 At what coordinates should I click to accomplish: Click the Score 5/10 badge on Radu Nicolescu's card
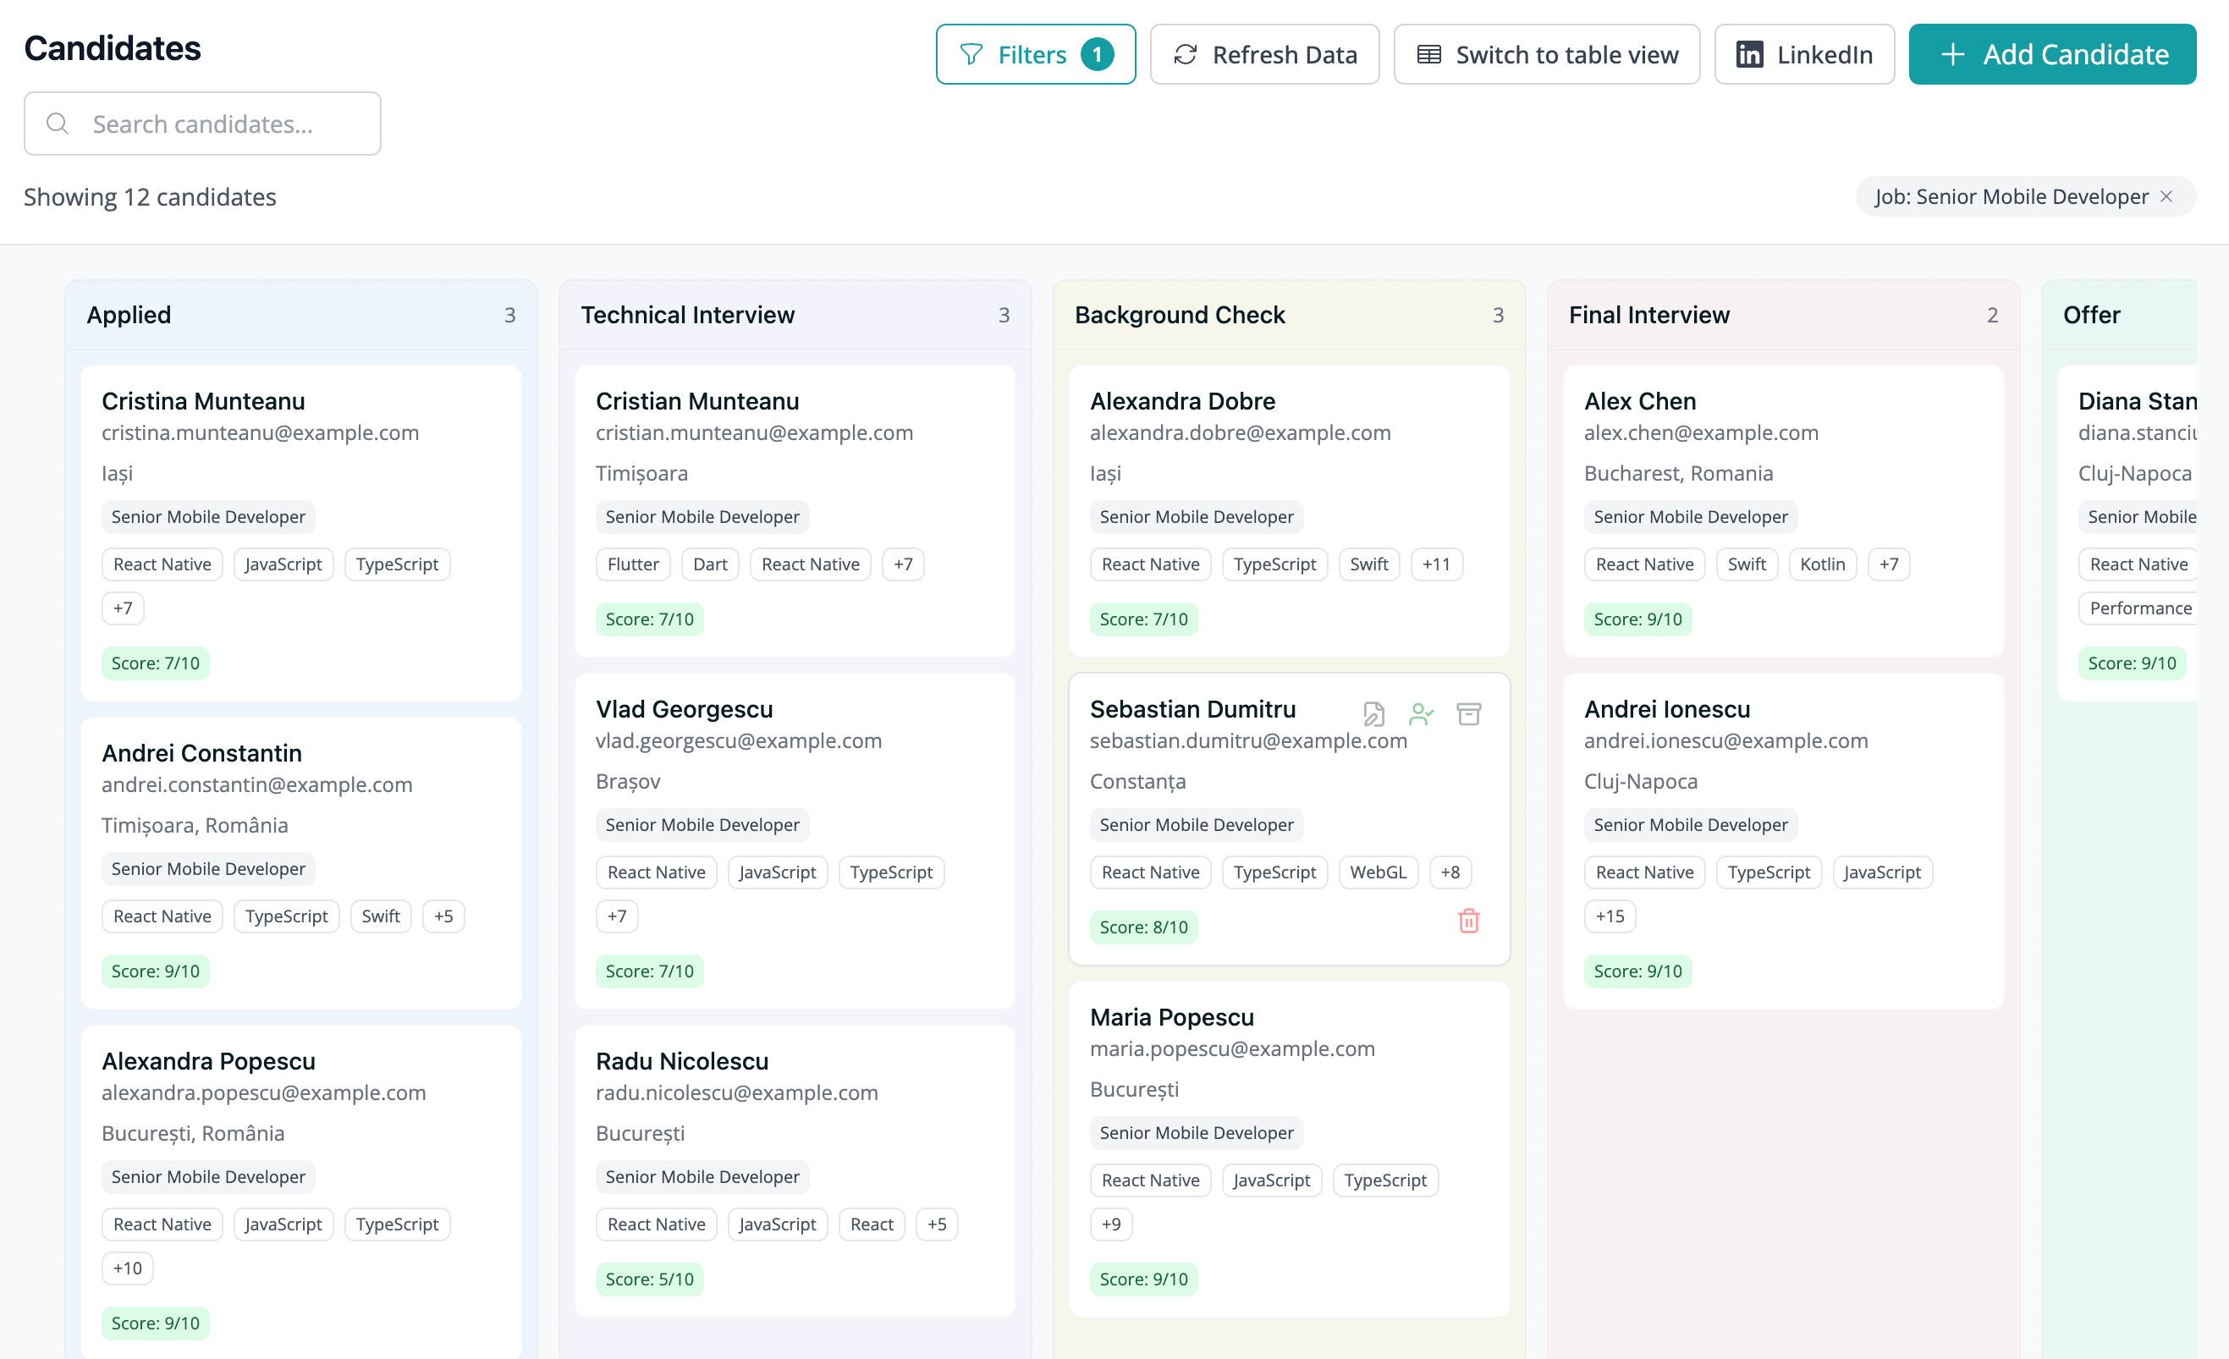tap(648, 1279)
